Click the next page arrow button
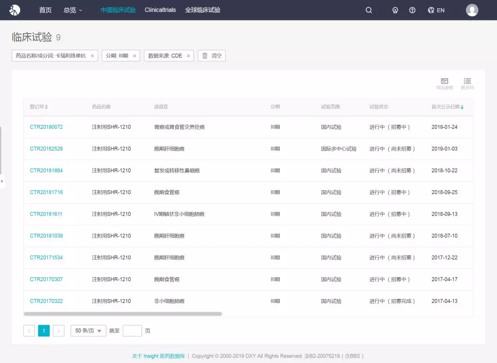497x363 pixels. (x=58, y=331)
